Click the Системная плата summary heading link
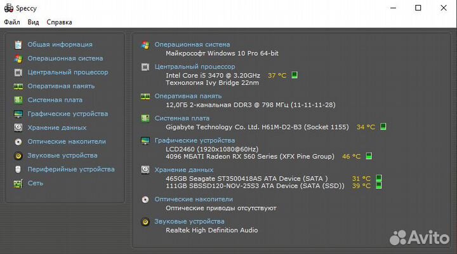Viewport: 457px width, 254px height. tap(182, 118)
